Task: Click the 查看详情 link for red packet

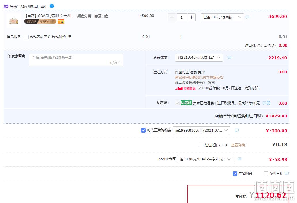Action: (x=238, y=145)
